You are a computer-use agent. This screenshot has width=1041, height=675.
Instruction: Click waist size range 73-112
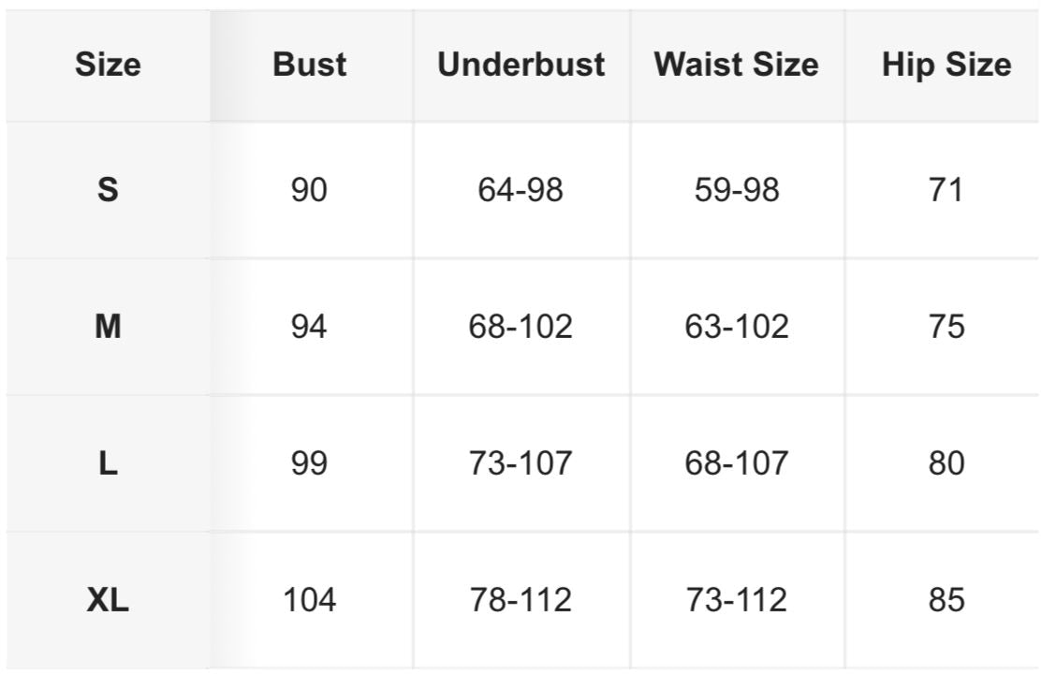[736, 600]
